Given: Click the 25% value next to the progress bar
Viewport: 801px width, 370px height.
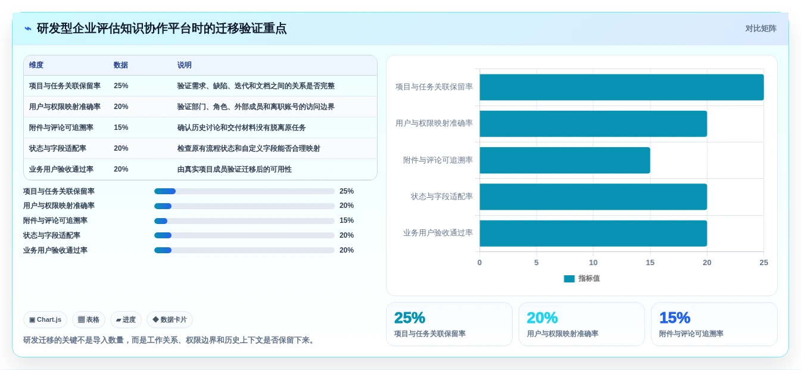Looking at the screenshot, I should (x=347, y=191).
